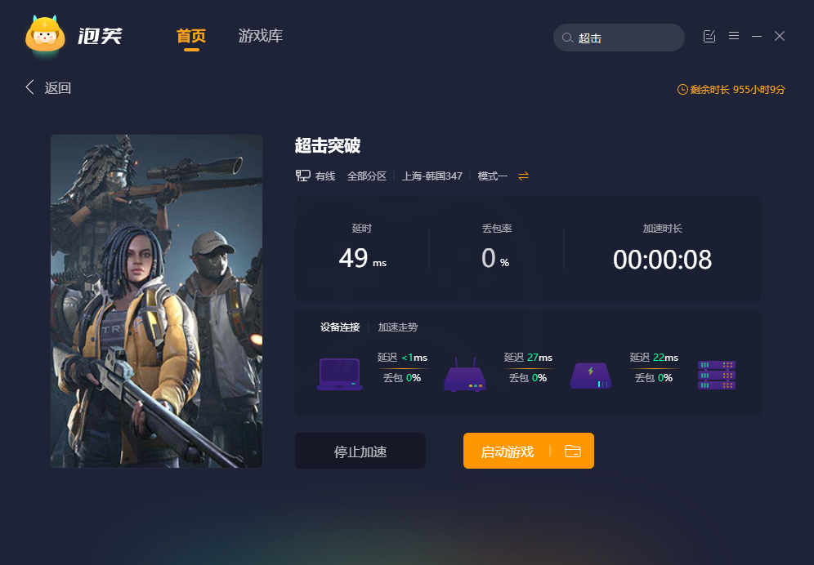Click the accelerator box icon

591,375
